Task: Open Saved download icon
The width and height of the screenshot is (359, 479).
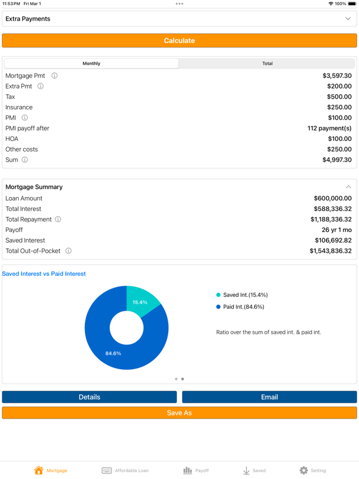Action: click(x=246, y=470)
